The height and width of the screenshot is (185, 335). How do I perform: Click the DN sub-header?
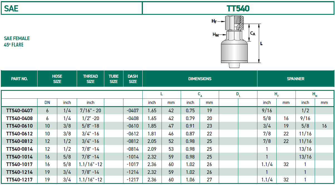coord(47,103)
